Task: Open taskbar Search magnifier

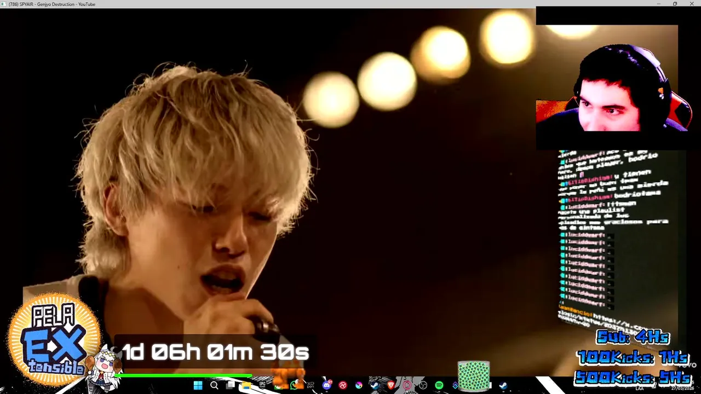Action: [214, 385]
